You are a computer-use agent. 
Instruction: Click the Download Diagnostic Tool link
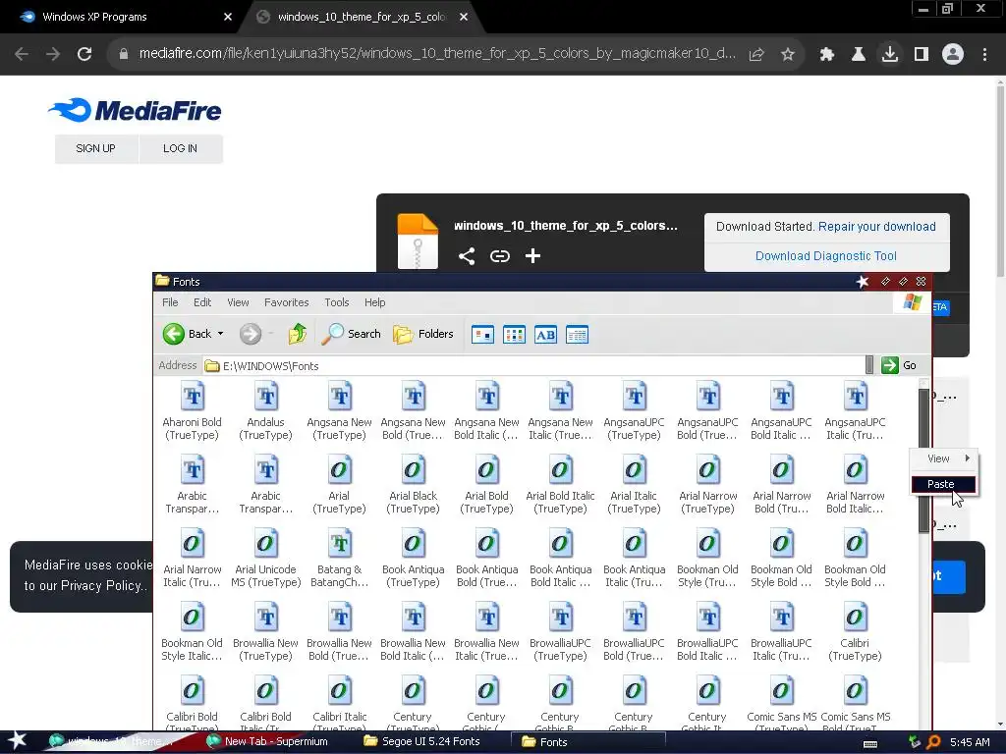tap(825, 256)
